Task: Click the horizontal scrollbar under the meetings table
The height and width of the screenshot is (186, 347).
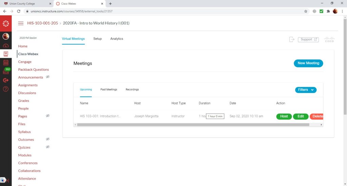Action: (193, 125)
